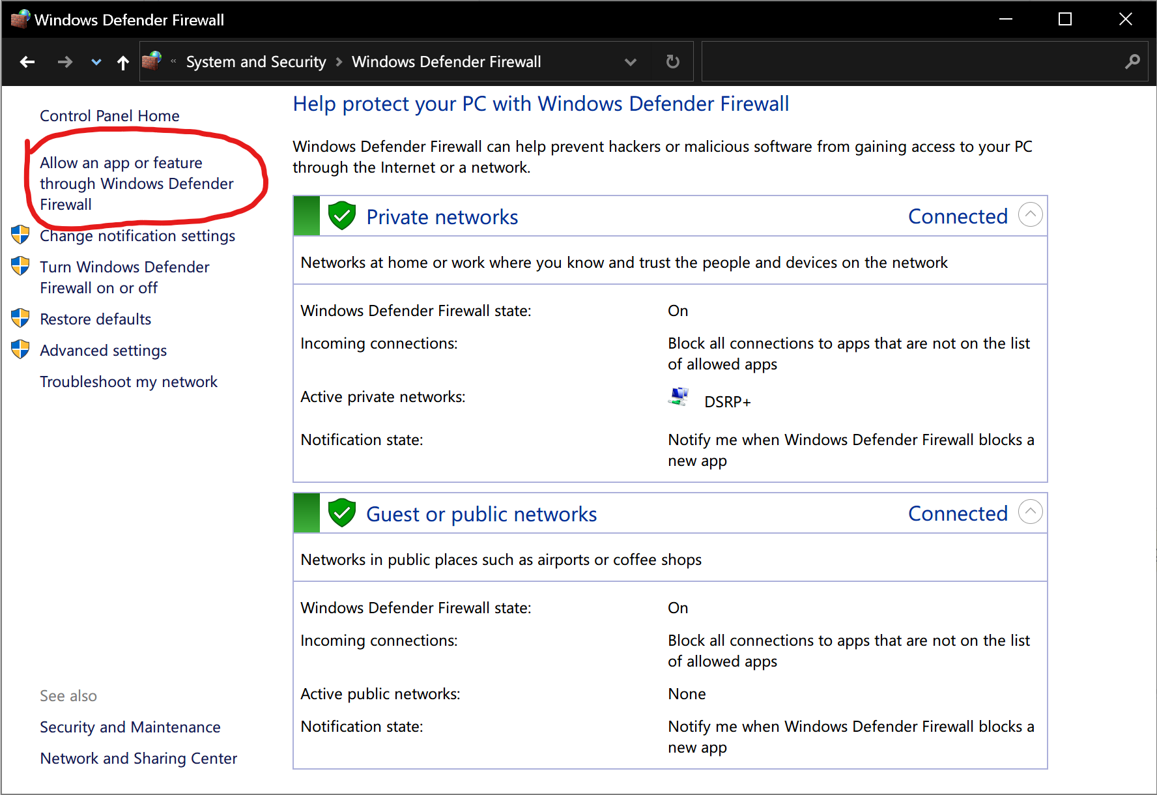Screen dimensions: 1157x795
Task: Click the Up one level arrow
Action: point(122,62)
